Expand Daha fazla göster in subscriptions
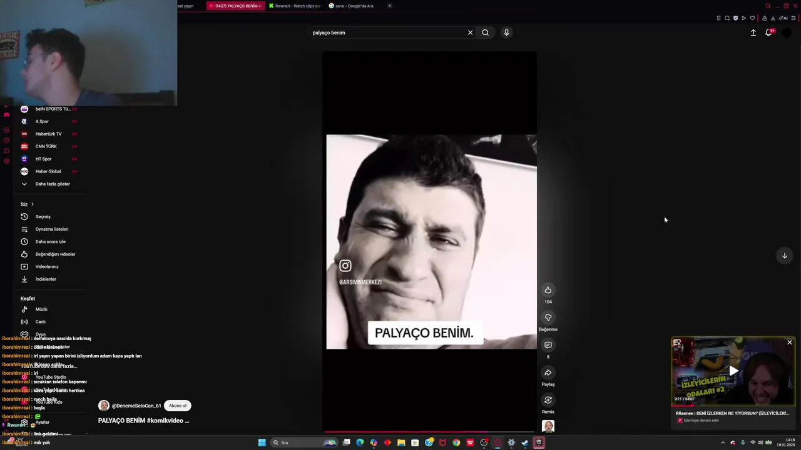The width and height of the screenshot is (801, 450). coord(49,184)
